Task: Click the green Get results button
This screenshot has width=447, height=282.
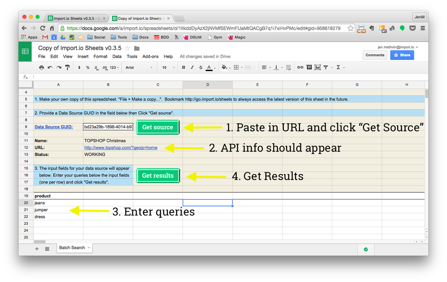Action: point(158,176)
